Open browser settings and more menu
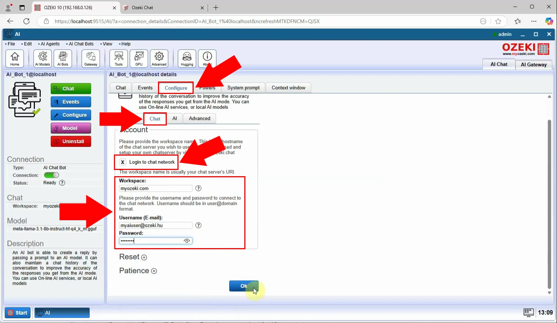557x323 pixels. click(534, 21)
